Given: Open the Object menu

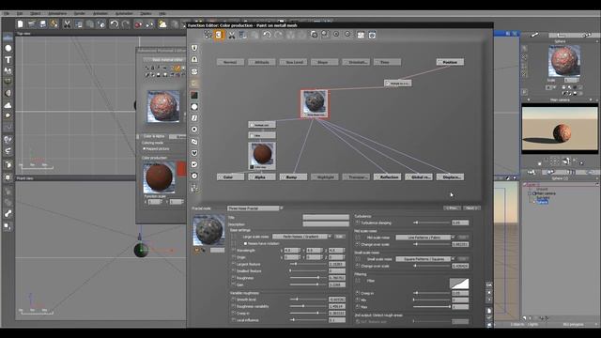Looking at the screenshot, I should tap(36, 13).
